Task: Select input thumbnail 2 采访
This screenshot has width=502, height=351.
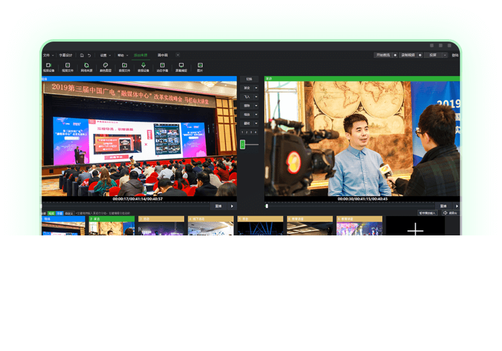Action: (111, 226)
